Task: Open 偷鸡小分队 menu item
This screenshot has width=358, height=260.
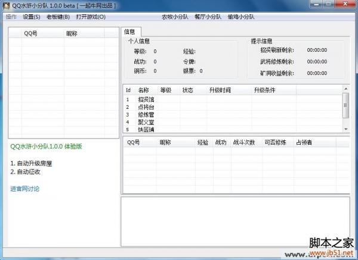Action: click(241, 17)
